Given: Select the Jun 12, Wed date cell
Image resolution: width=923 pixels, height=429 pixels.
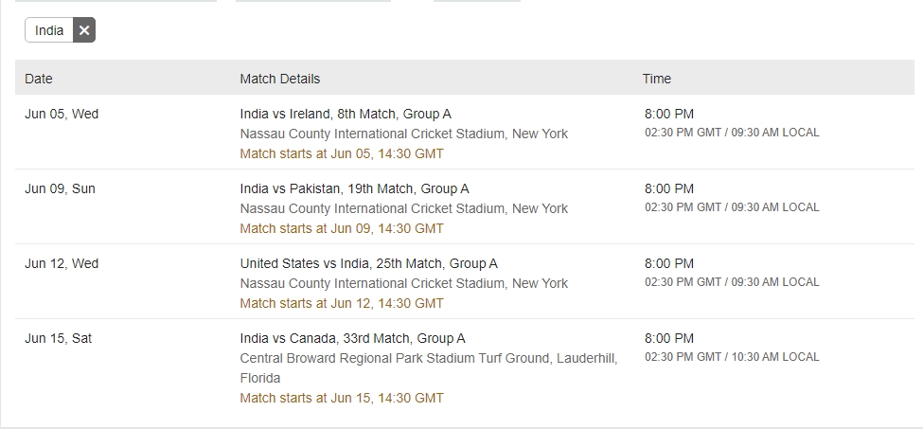Looking at the screenshot, I should [62, 263].
